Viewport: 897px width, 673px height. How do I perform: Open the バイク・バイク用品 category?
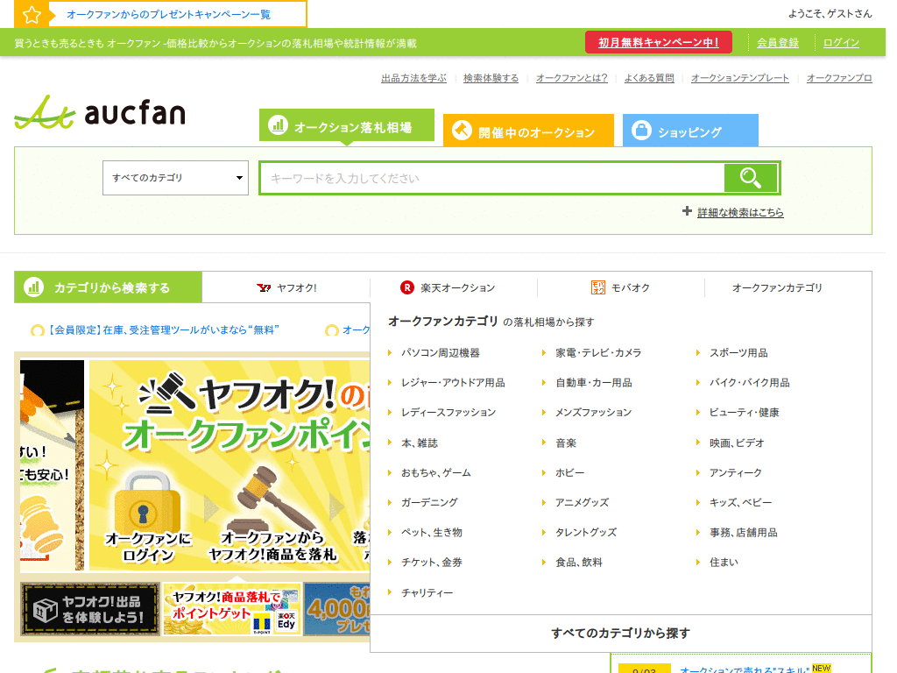[x=750, y=383]
